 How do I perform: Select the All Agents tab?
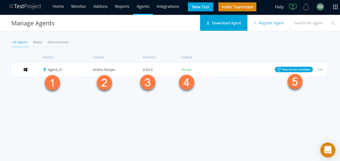coord(20,42)
